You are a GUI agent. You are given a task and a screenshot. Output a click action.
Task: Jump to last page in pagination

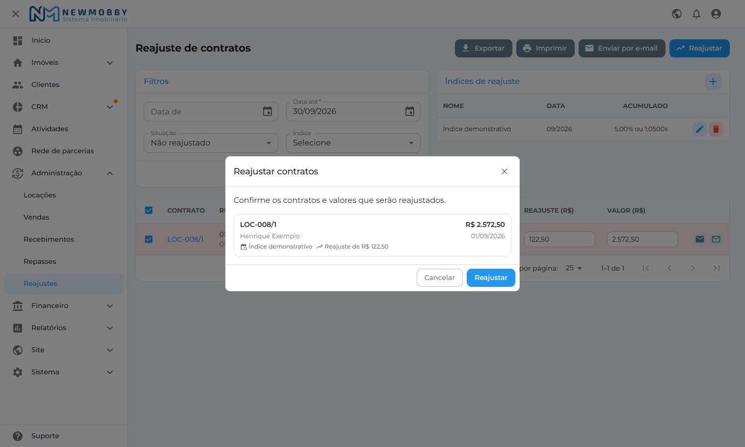(717, 268)
